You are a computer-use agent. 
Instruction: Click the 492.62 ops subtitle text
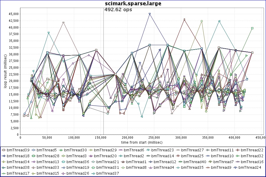click(x=118, y=9)
